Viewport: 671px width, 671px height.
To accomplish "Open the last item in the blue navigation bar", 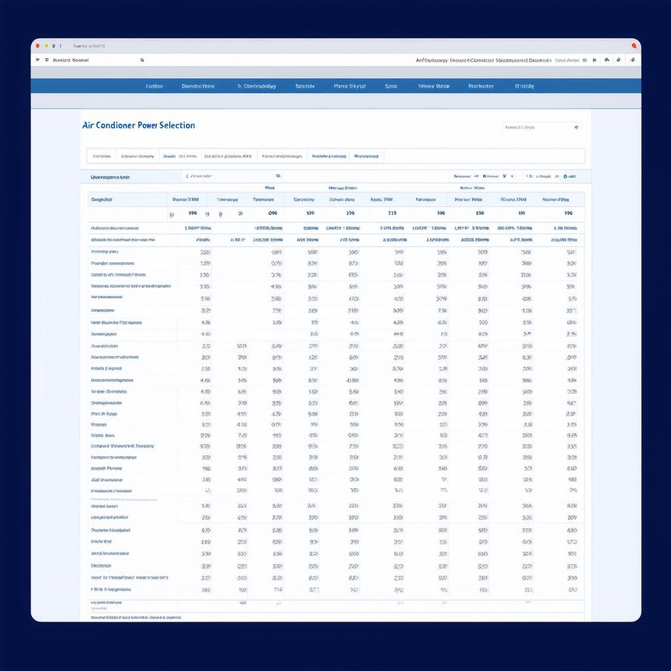I will 524,86.
